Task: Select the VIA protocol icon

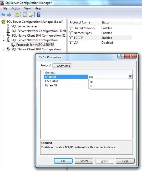Action: (x=71, y=43)
